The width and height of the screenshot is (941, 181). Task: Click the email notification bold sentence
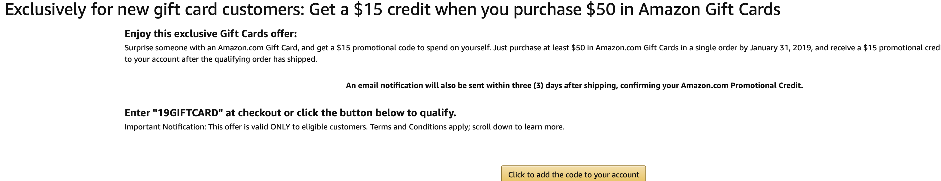coord(574,85)
